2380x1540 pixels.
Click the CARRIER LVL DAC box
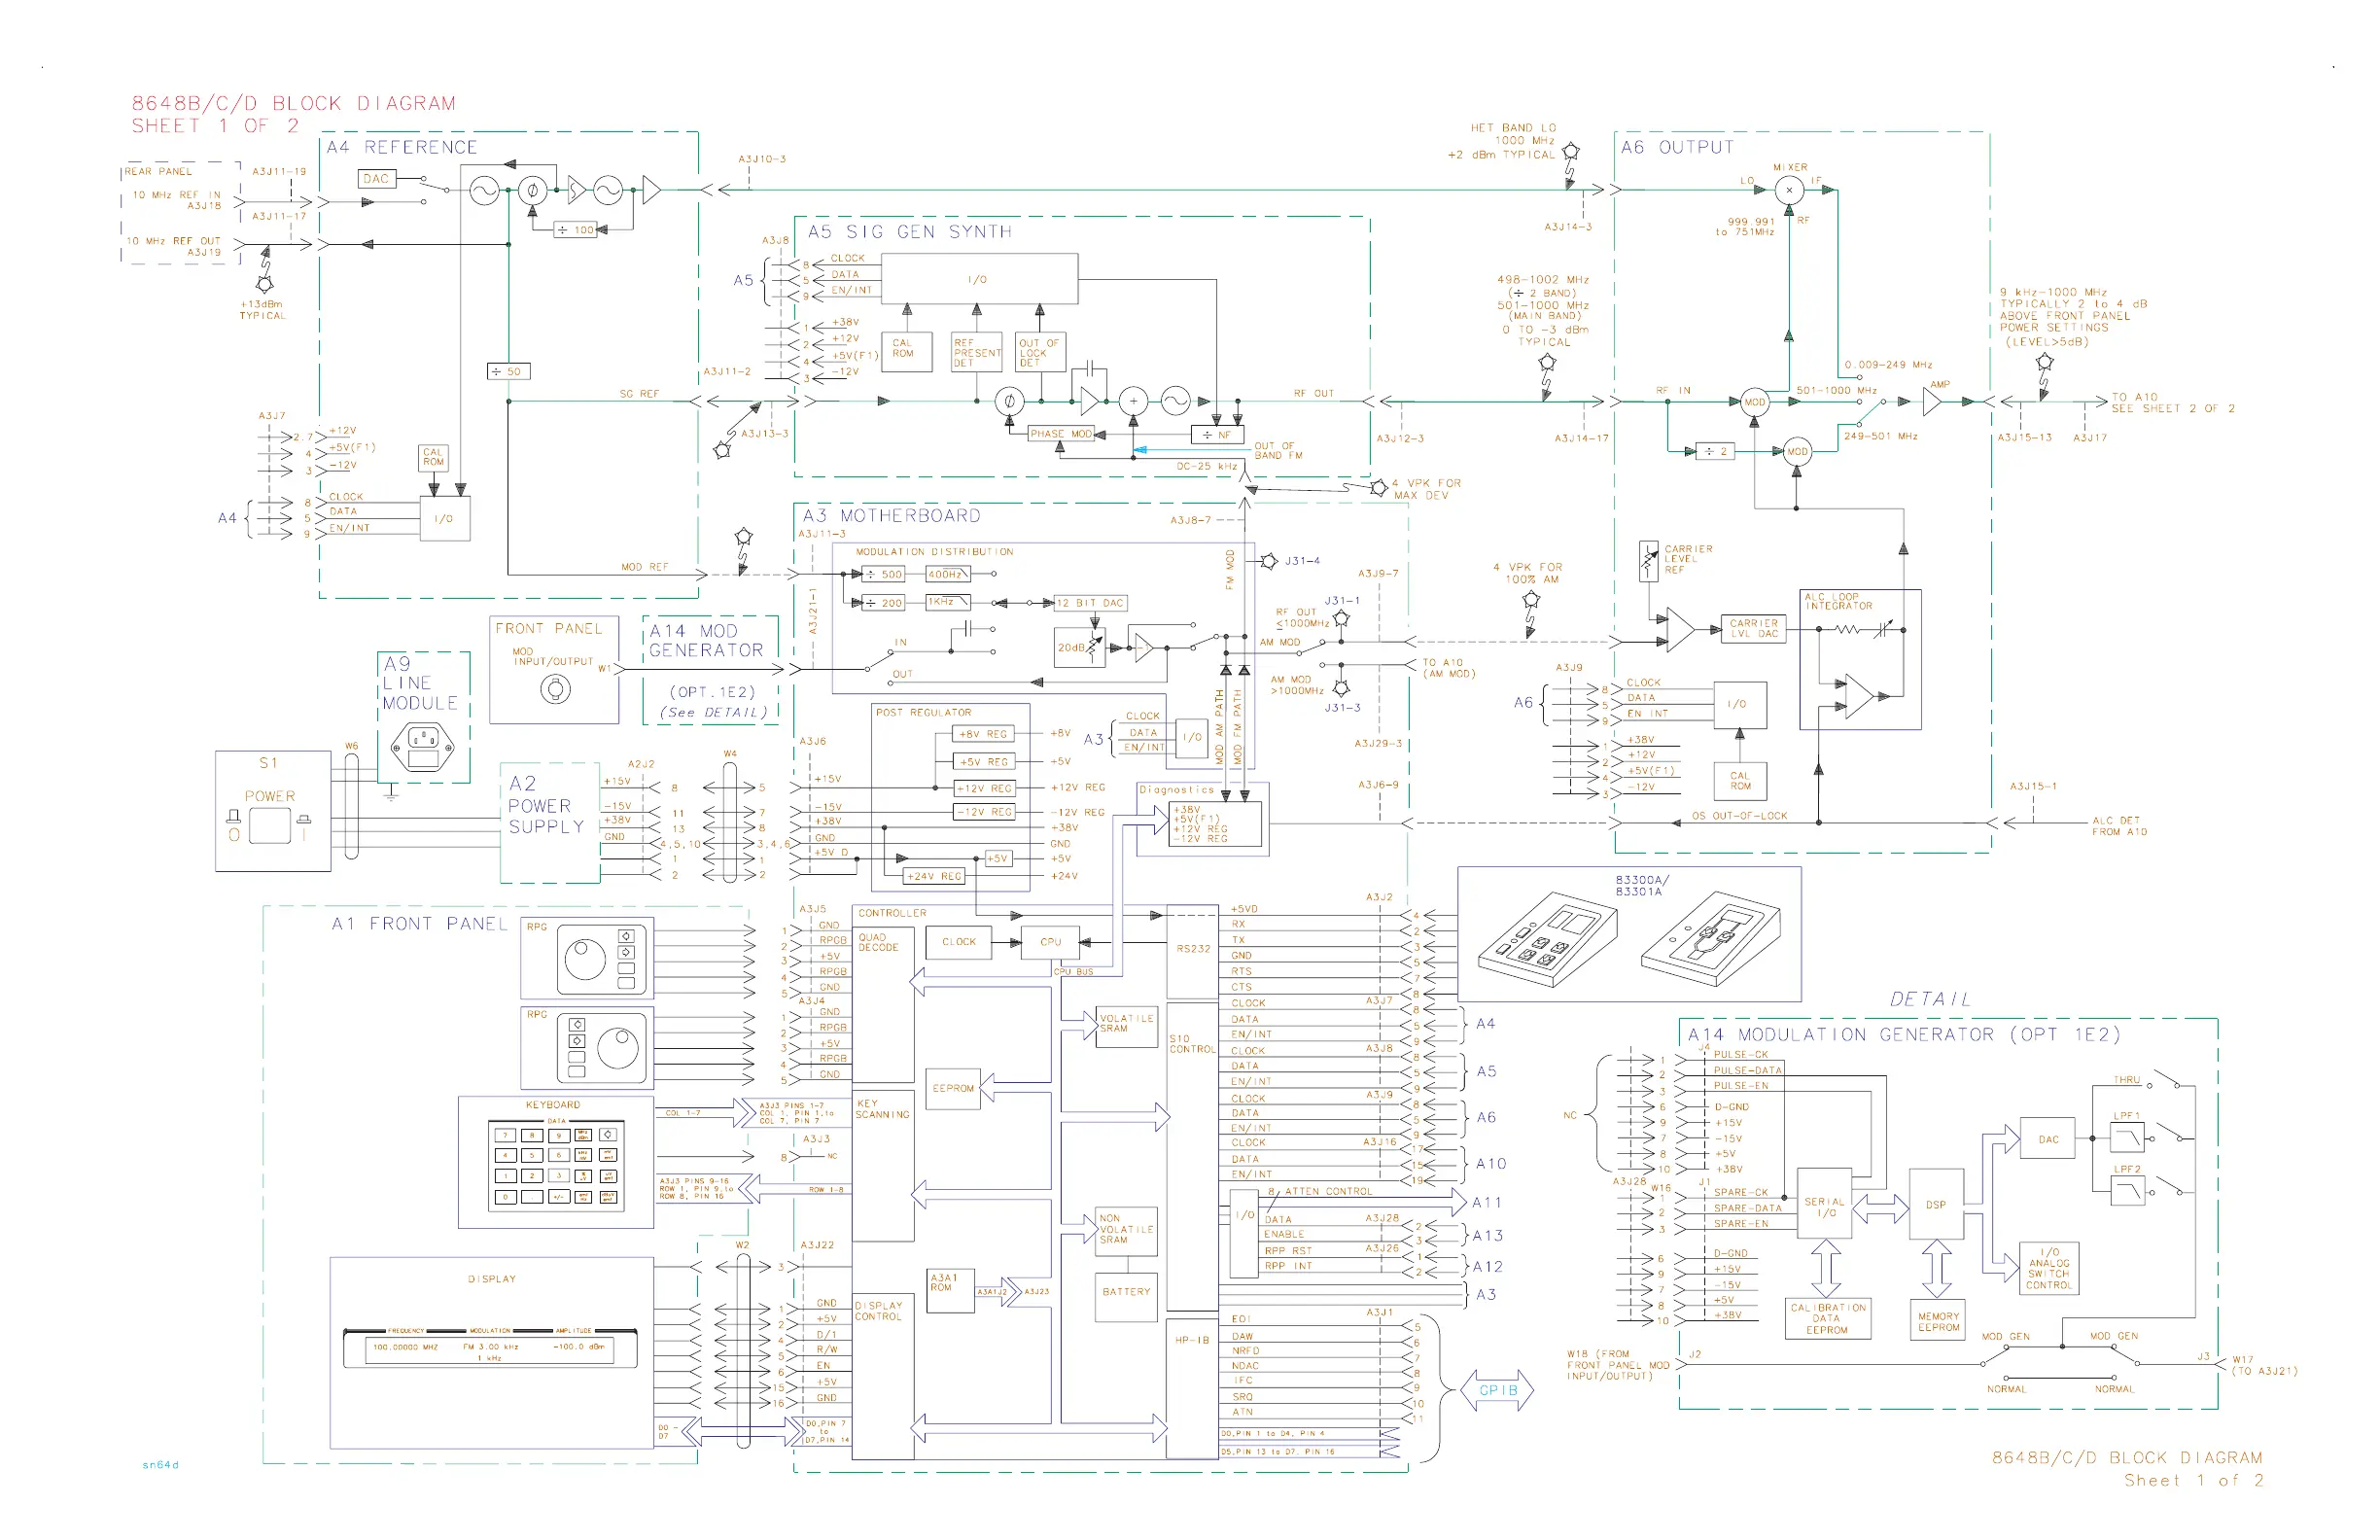pyautogui.click(x=1753, y=628)
